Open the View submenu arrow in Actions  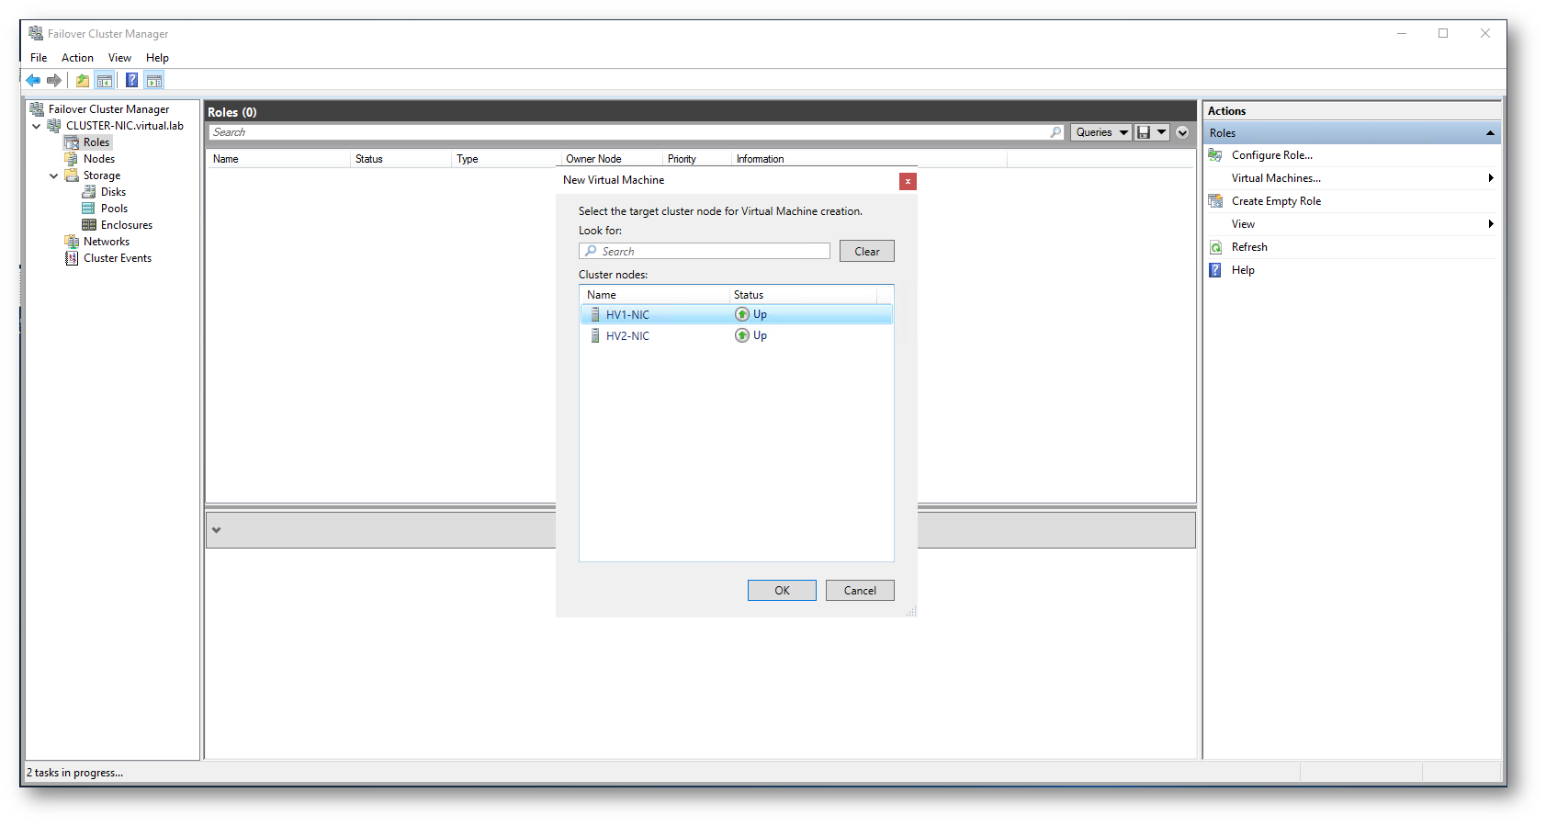(1491, 224)
